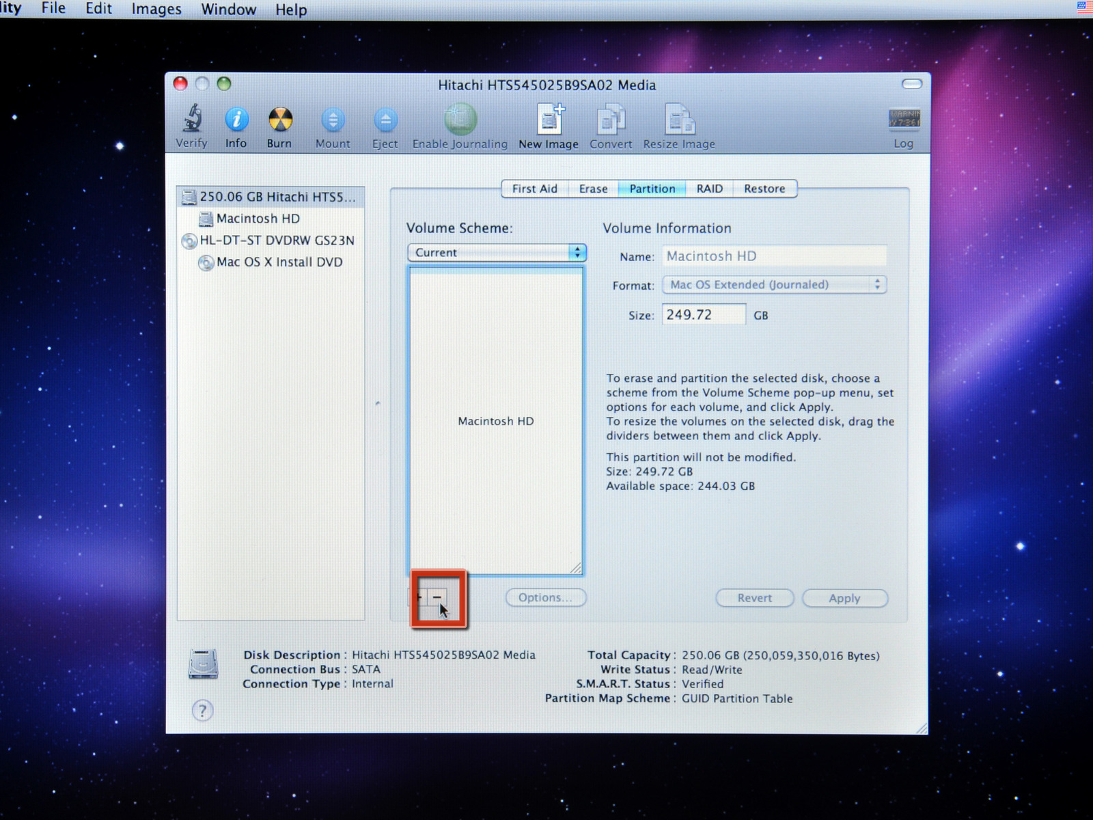Image resolution: width=1093 pixels, height=820 pixels.
Task: Click the Size field showing 249.72
Action: click(x=704, y=315)
